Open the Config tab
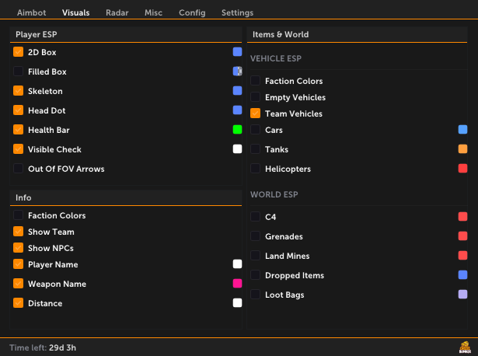Screen dimensions: 478x356 pos(192,12)
